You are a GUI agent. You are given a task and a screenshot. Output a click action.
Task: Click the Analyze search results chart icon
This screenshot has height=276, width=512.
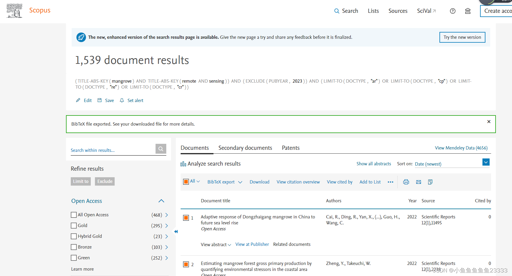[x=183, y=164]
